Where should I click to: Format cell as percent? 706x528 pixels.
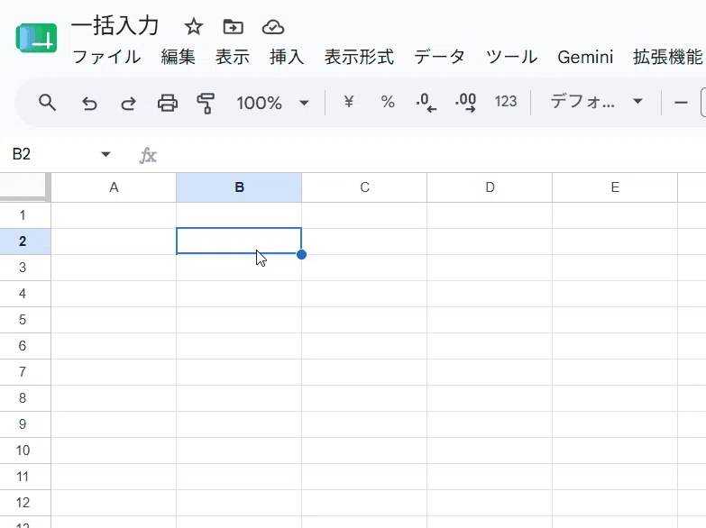(x=388, y=102)
